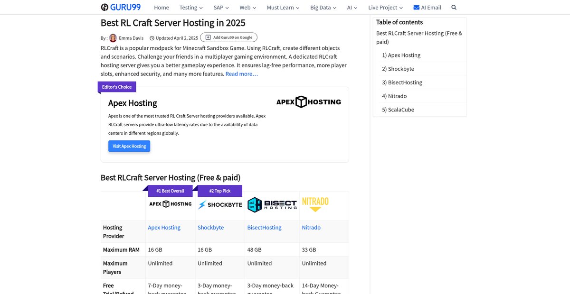Open the Apex Hosting link in the table
The image size is (570, 294).
(x=164, y=228)
